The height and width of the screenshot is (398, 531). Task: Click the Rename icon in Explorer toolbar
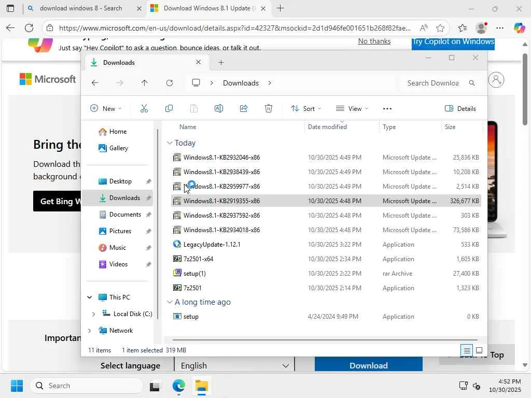click(219, 109)
